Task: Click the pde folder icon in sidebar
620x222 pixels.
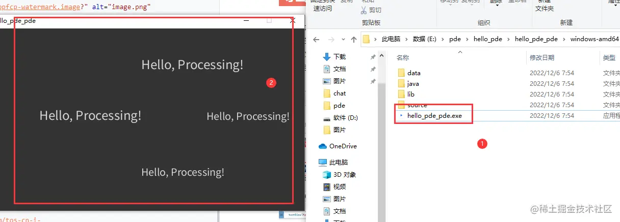Action: coord(327,105)
